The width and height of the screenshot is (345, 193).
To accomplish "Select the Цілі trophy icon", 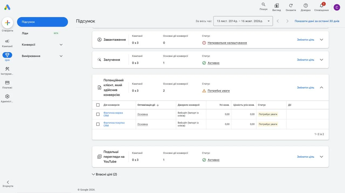I will point(7,55).
